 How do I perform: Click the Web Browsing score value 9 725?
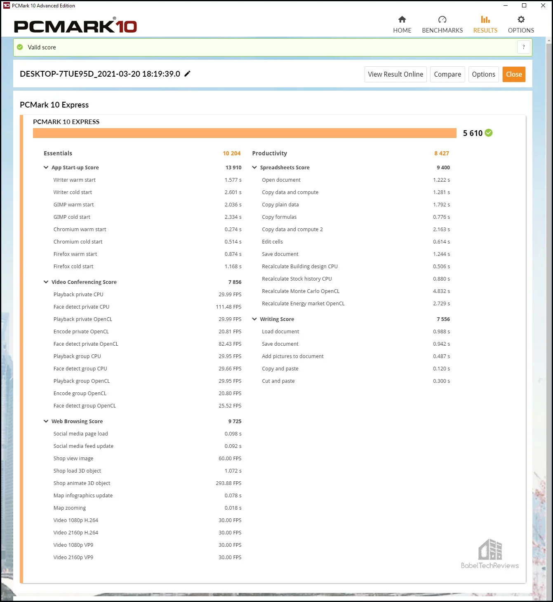click(235, 422)
